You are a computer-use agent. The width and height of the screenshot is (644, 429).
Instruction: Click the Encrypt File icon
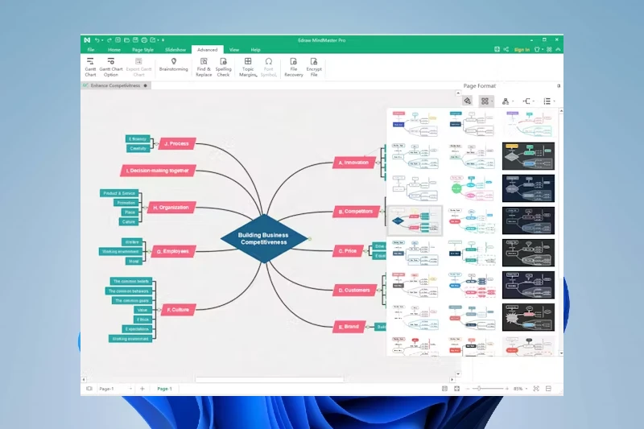point(314,66)
